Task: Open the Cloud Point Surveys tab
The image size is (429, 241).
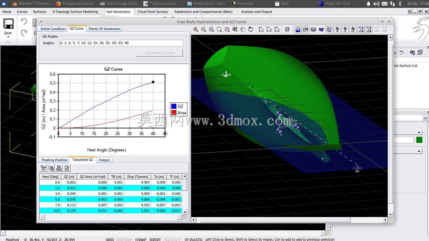Action: pos(153,12)
